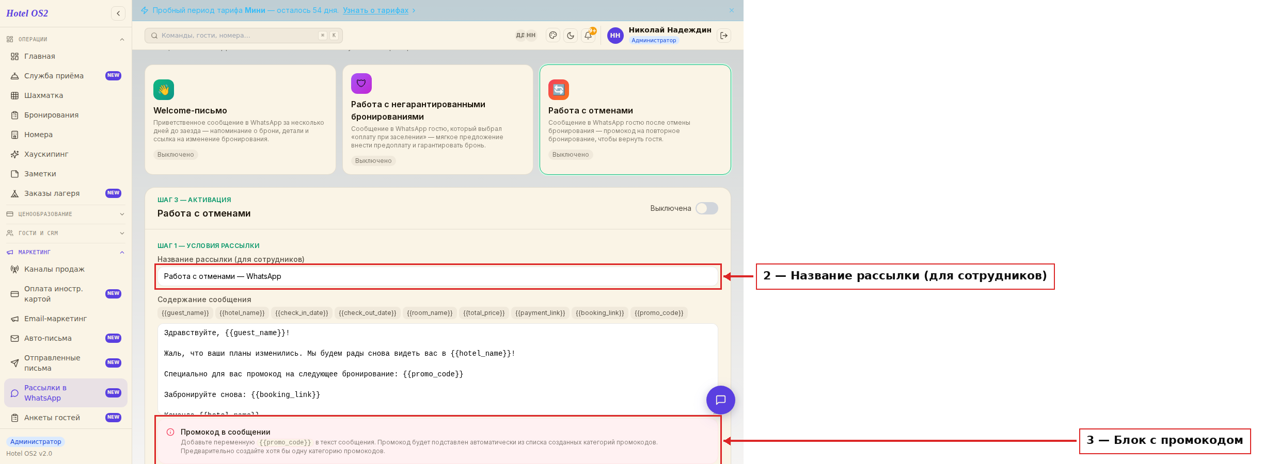Click the Выключено status under Welcome-письмо
1263x464 pixels.
176,155
